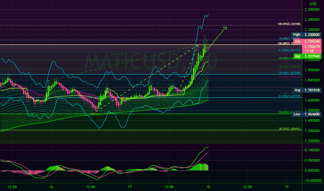
Task: Click date label 17 on time axis
Action: pos(130,187)
